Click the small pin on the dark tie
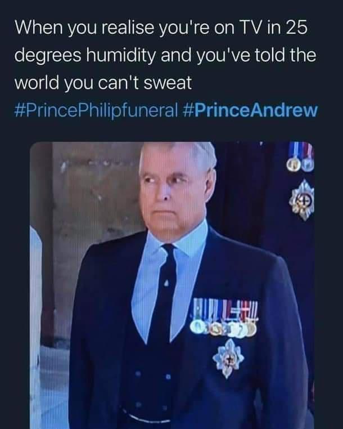 point(166,283)
